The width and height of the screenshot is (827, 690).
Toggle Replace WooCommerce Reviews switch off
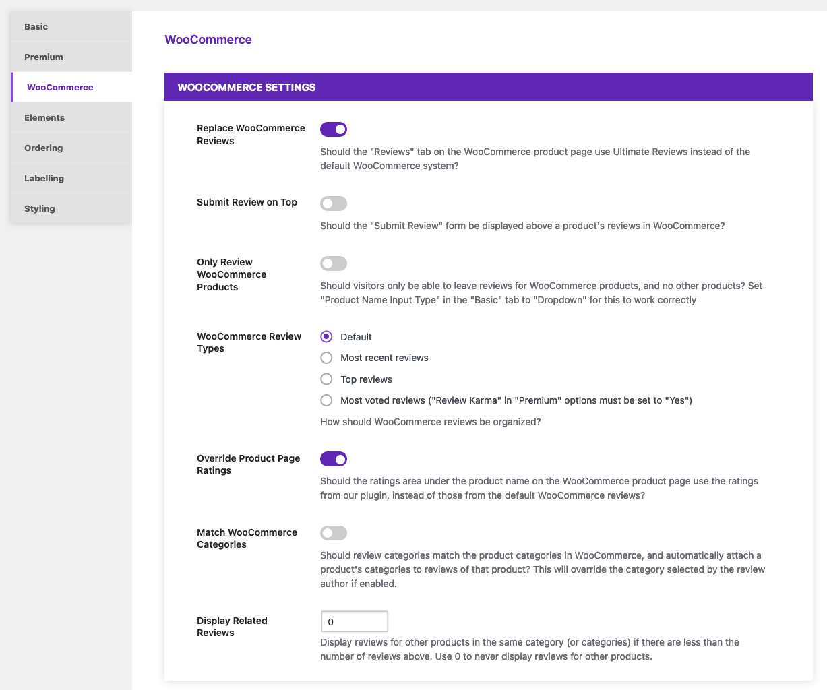tap(334, 129)
